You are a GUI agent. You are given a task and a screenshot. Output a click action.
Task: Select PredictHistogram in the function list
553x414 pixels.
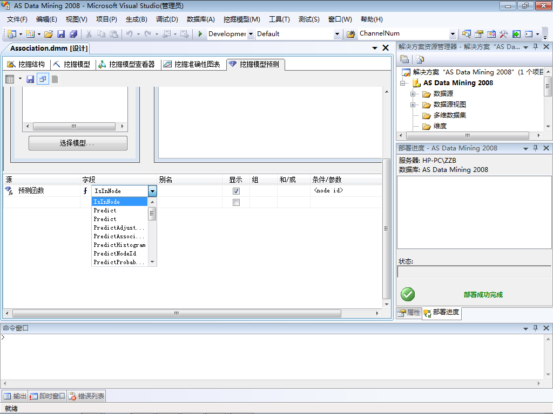click(119, 245)
